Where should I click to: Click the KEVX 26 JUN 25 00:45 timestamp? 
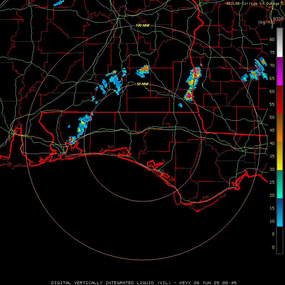click(x=208, y=283)
